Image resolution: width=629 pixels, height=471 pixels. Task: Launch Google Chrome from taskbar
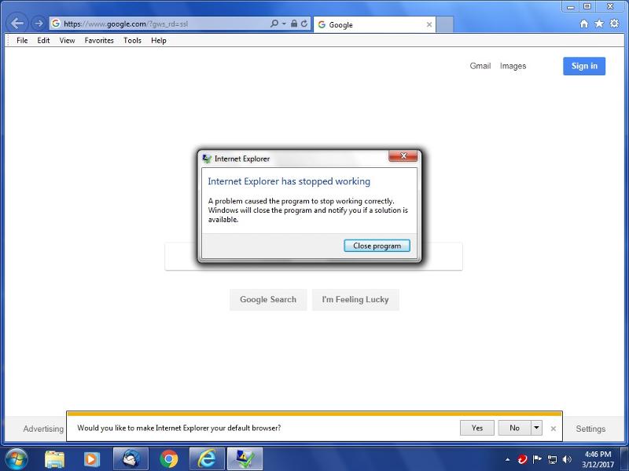point(169,459)
